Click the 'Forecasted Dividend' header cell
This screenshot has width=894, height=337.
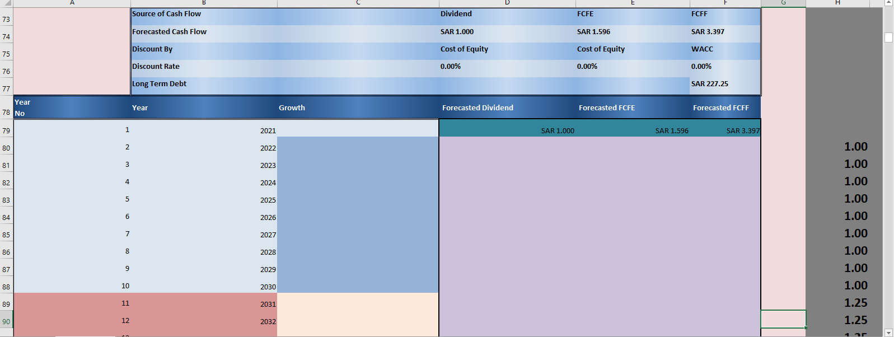[x=507, y=107]
